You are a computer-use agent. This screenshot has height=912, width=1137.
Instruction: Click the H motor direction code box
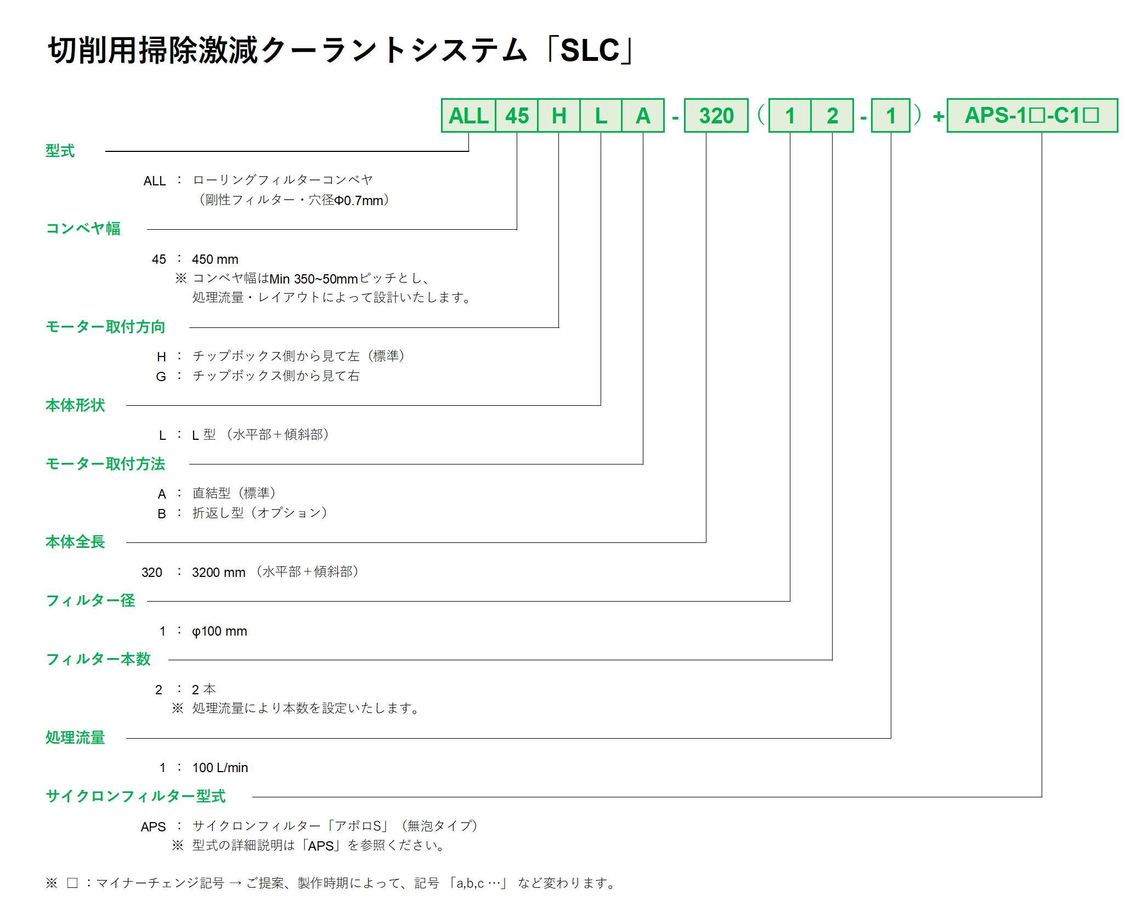pos(558,116)
